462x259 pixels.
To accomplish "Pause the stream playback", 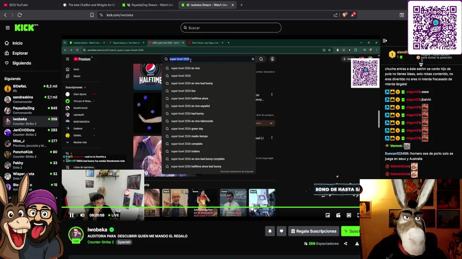I will click(x=71, y=215).
